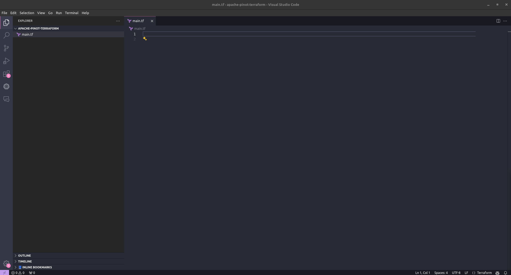The image size is (511, 275).
Task: Click the sparkle code action icon
Action: [145, 39]
